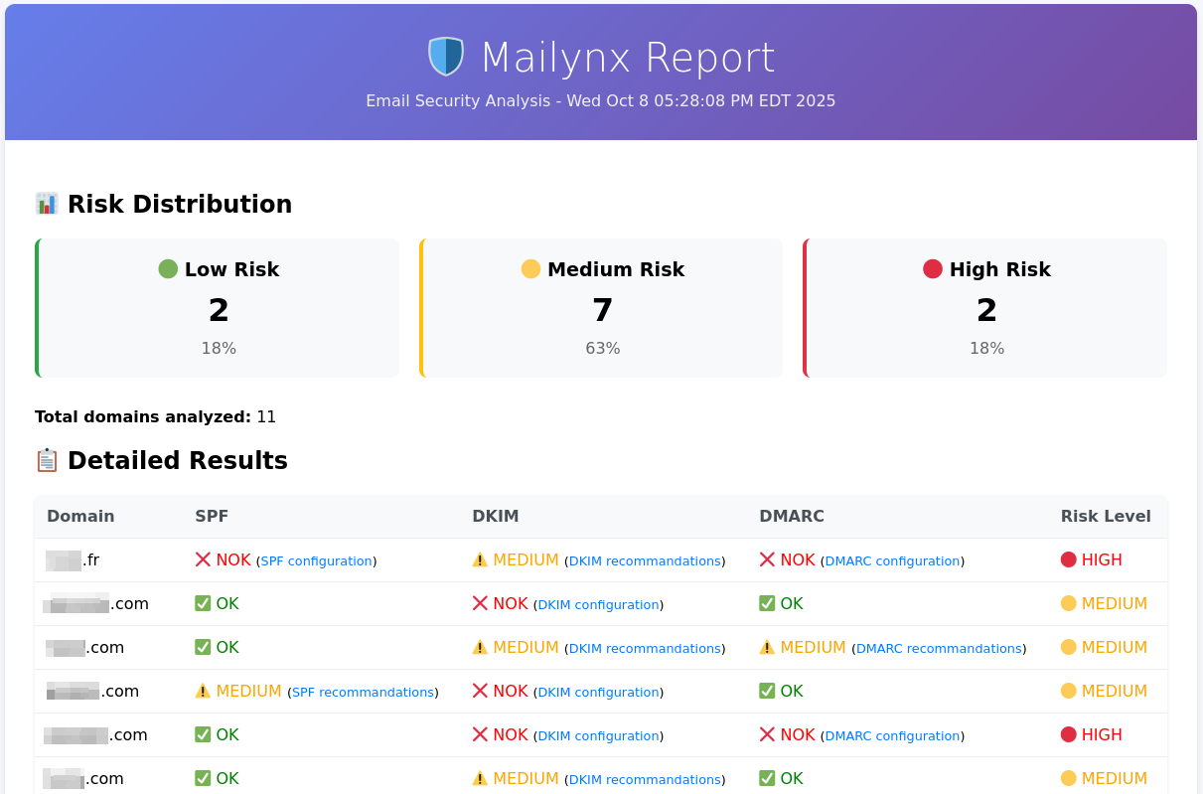Open DKIM recommandations link in the .fr row
The image size is (1203, 794).
click(x=645, y=561)
